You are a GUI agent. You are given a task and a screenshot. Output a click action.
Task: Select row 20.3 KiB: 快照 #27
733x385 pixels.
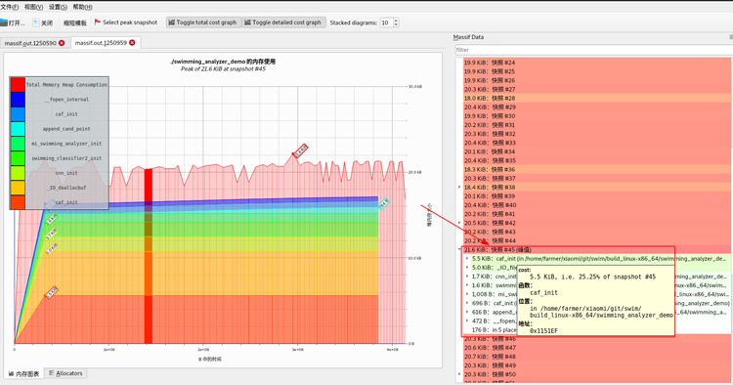pyautogui.click(x=596, y=89)
